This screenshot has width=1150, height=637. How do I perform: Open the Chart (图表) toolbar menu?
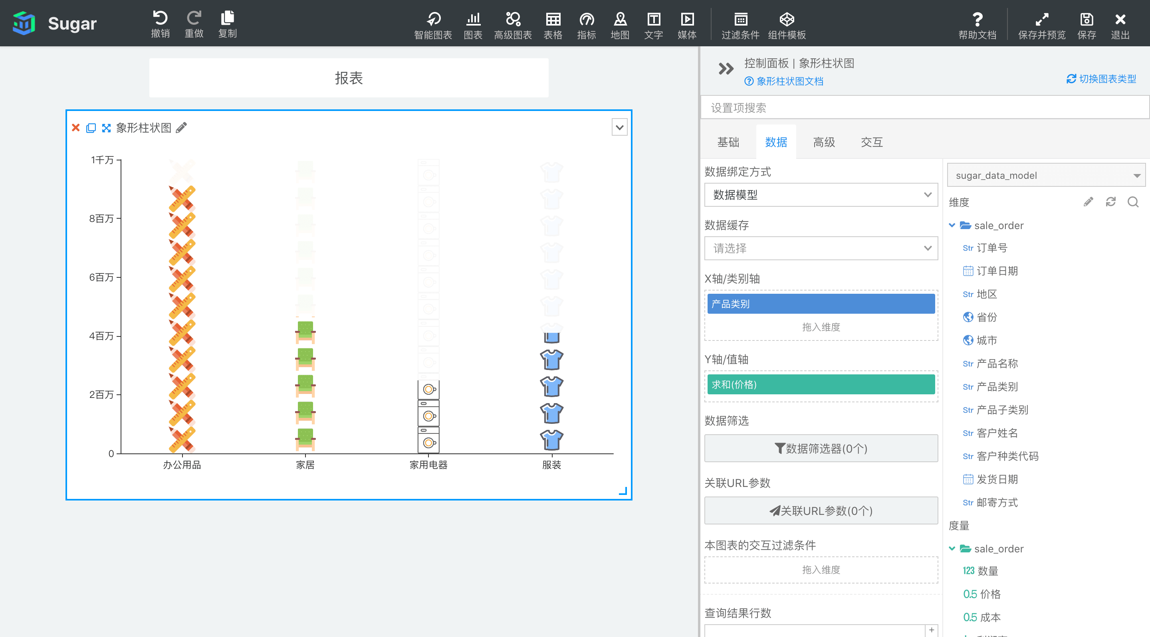pyautogui.click(x=473, y=26)
